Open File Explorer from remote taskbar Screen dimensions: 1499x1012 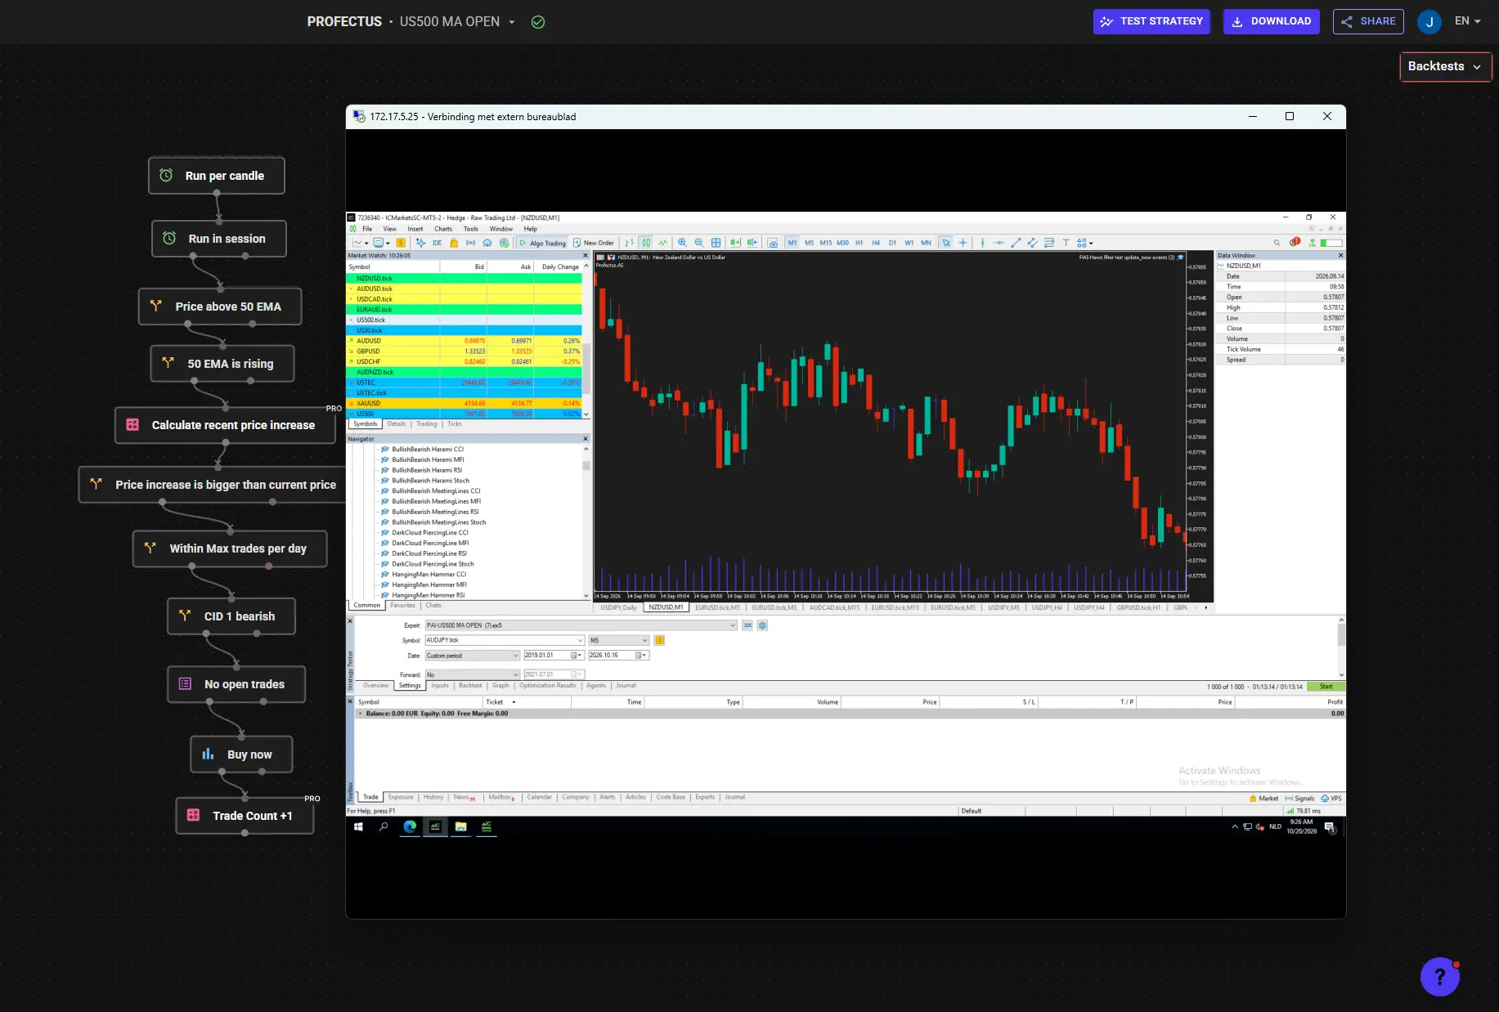pos(461,826)
